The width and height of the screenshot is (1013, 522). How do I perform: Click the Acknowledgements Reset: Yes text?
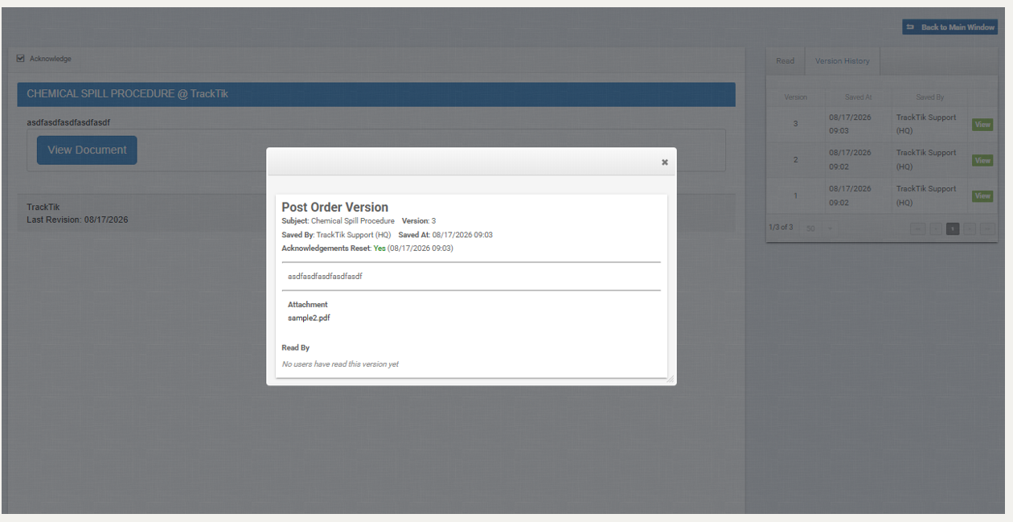click(334, 249)
